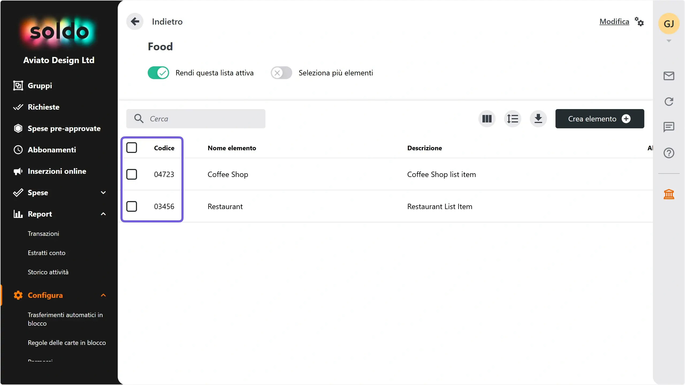This screenshot has height=385, width=685.
Task: Open the settings gears icon next to Modifica
Action: coord(639,22)
